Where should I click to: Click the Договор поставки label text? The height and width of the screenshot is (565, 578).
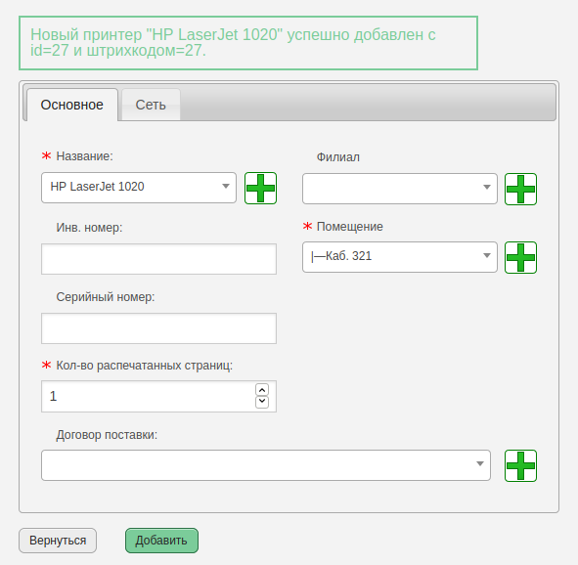[107, 435]
